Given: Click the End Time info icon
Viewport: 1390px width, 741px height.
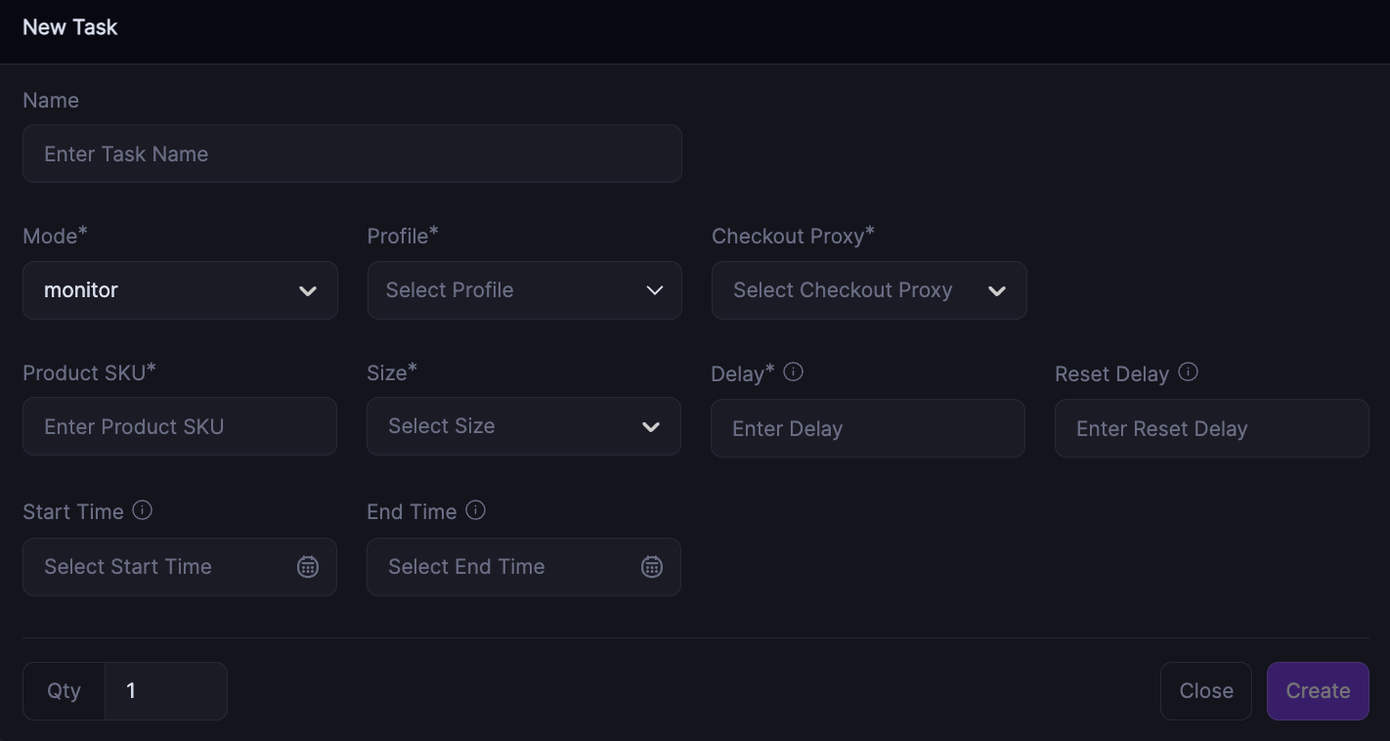Looking at the screenshot, I should tap(476, 510).
